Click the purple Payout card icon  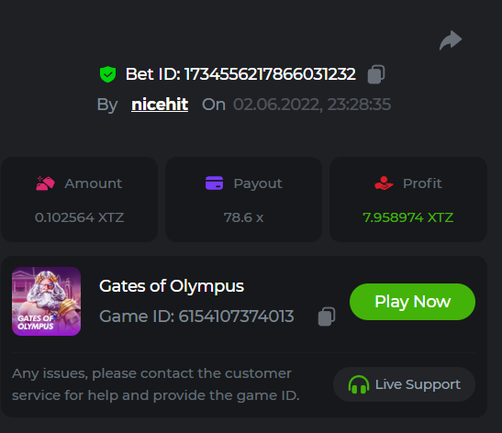click(214, 183)
